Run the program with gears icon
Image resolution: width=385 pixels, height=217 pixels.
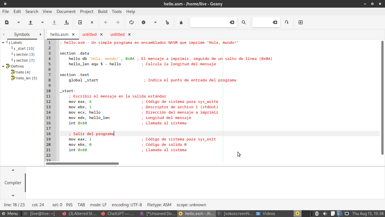(167, 22)
